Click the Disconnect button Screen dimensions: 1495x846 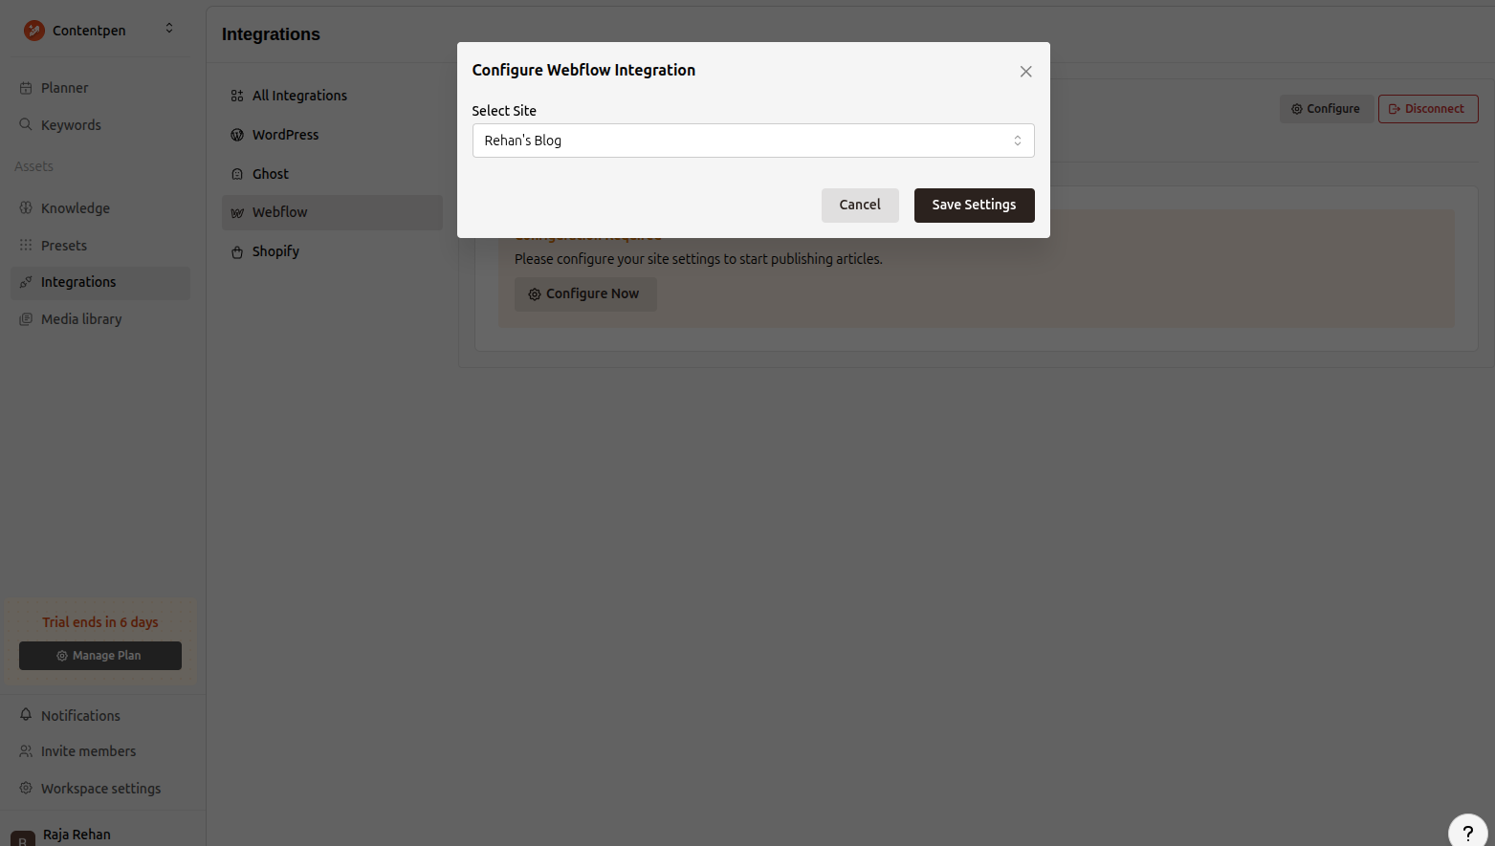(1427, 109)
